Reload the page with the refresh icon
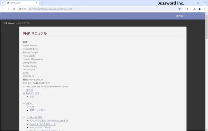 [13, 9]
